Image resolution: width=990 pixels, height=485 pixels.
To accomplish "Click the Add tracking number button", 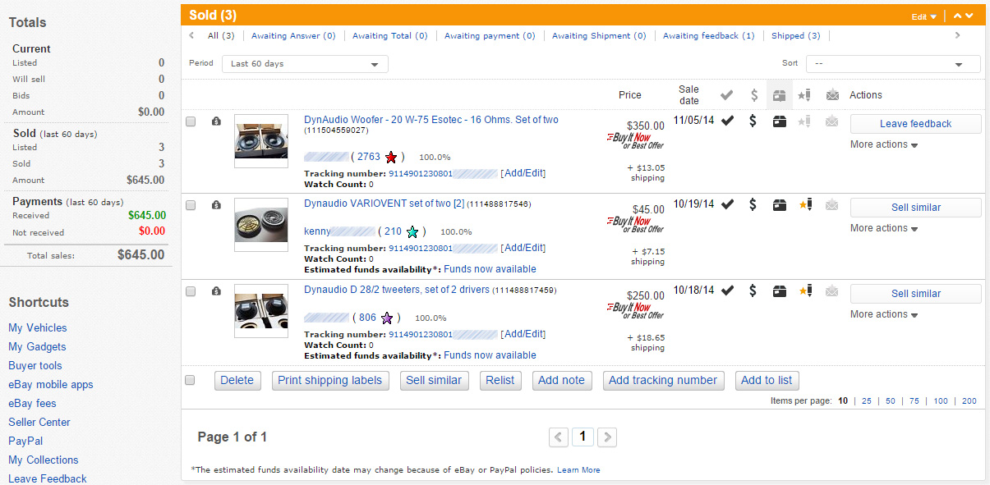I will pos(663,380).
